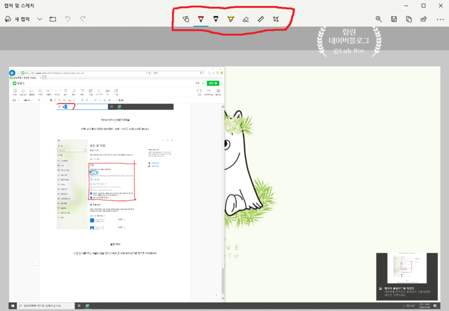The image size is (449, 311).
Task: Enable touch writing tool
Action: [x=186, y=19]
